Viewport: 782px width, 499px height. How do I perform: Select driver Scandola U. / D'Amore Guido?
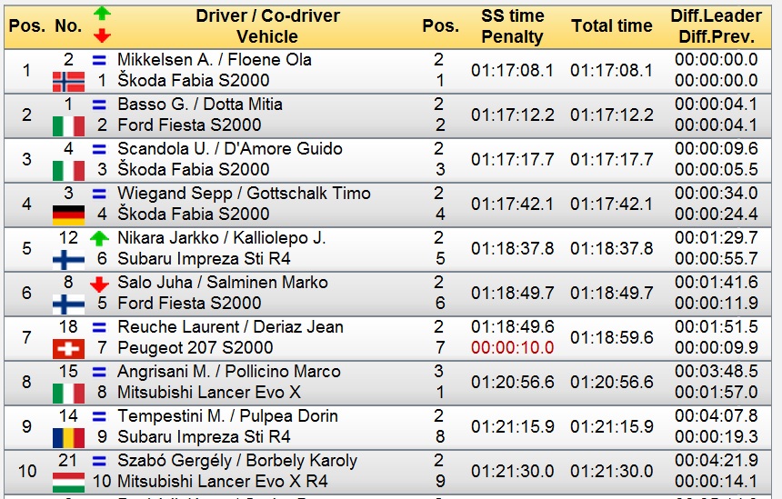click(x=229, y=148)
